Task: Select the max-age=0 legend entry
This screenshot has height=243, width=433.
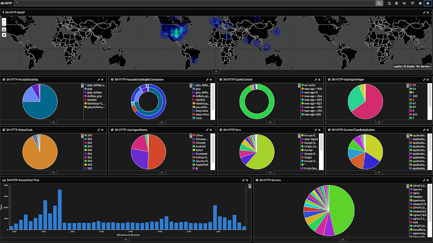Action: click(x=309, y=92)
